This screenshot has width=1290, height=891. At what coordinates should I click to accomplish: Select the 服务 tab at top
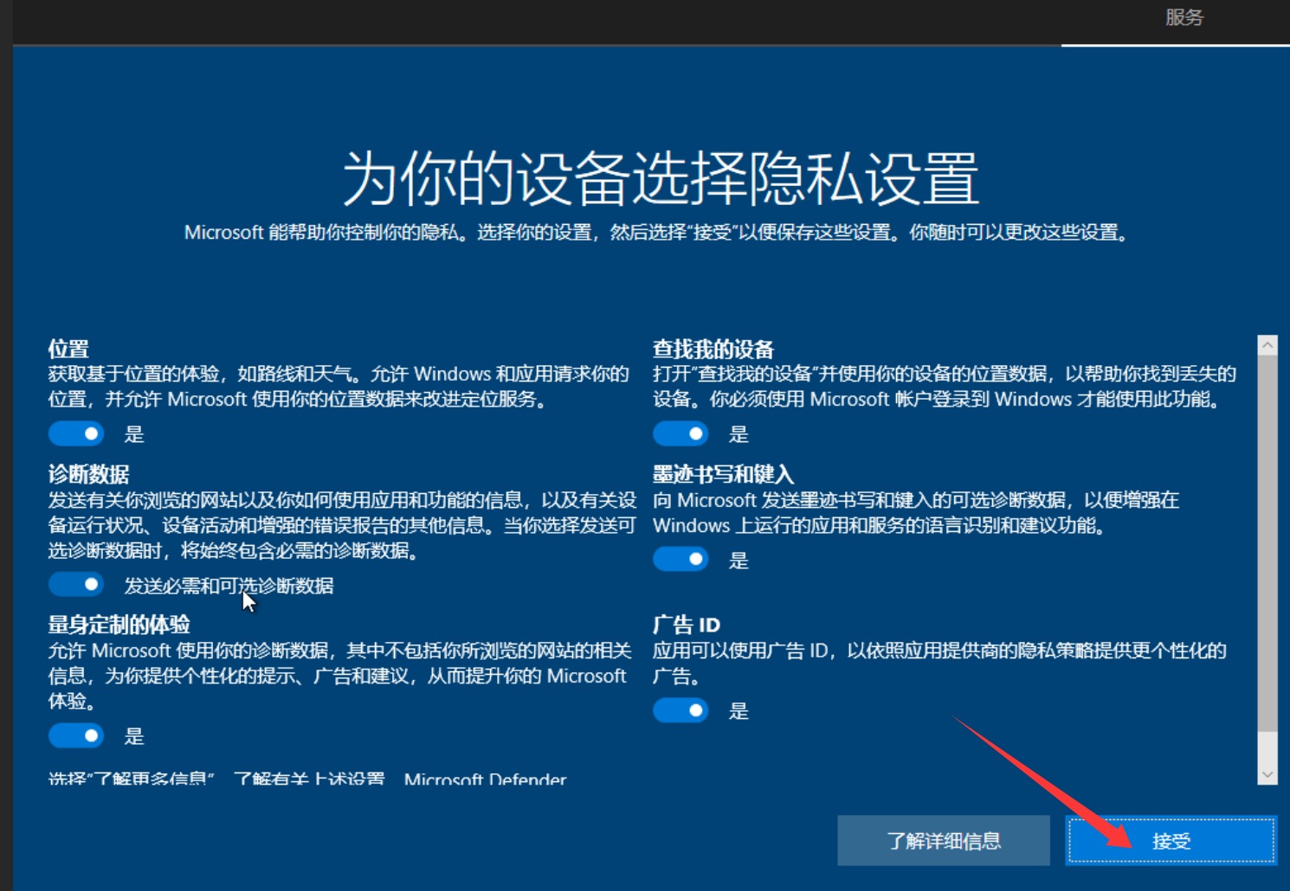point(1184,17)
